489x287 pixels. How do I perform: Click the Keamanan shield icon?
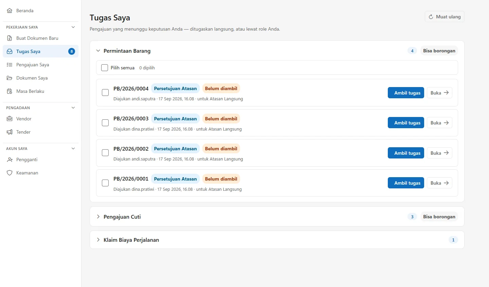tap(10, 173)
